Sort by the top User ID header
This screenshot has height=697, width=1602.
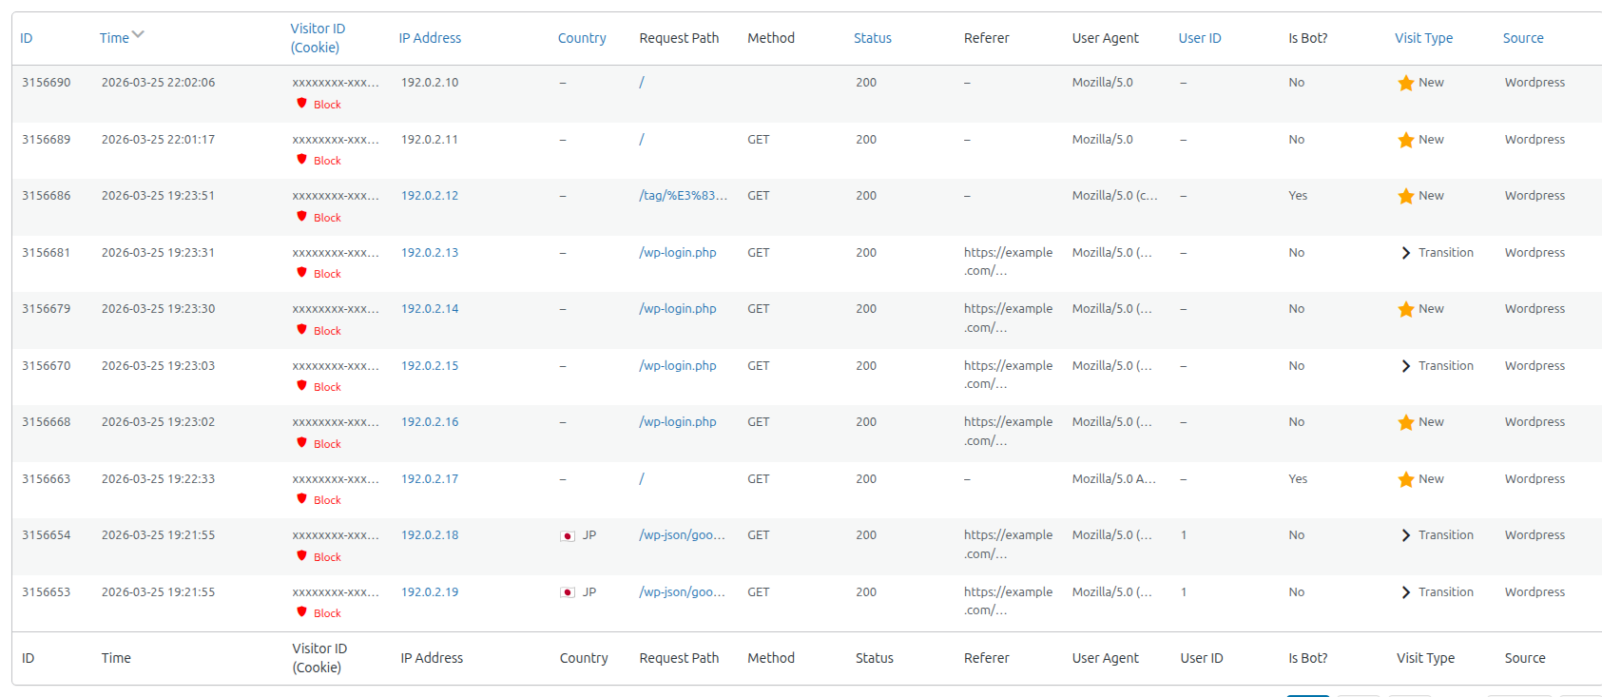(1200, 38)
